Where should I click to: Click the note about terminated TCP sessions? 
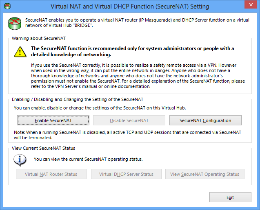pyautogui.click(x=127, y=135)
